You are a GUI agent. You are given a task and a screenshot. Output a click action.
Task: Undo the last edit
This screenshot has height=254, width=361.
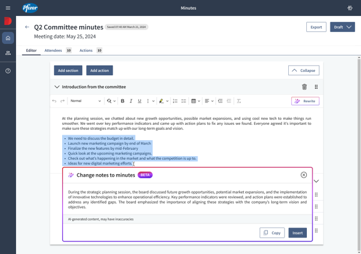tap(54, 101)
